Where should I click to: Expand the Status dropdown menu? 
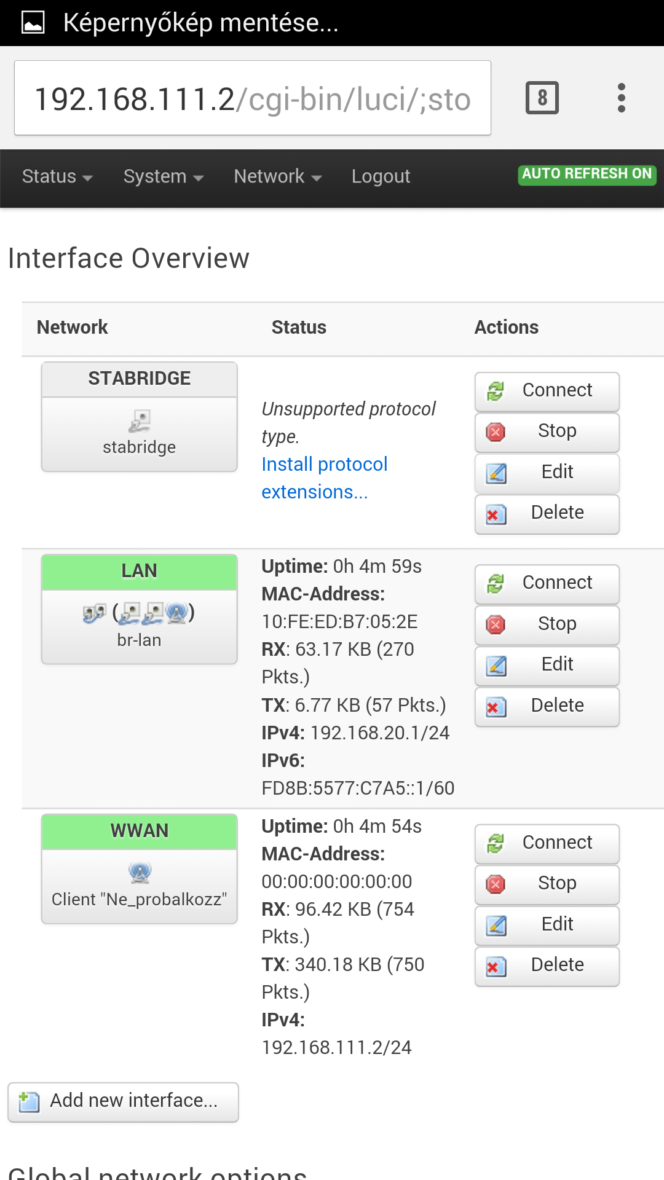click(57, 177)
